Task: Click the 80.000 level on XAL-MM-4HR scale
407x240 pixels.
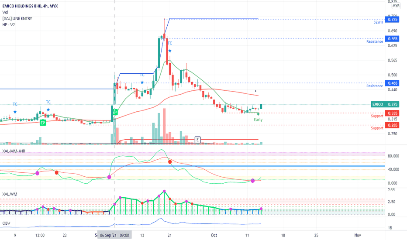Action: (x=393, y=156)
